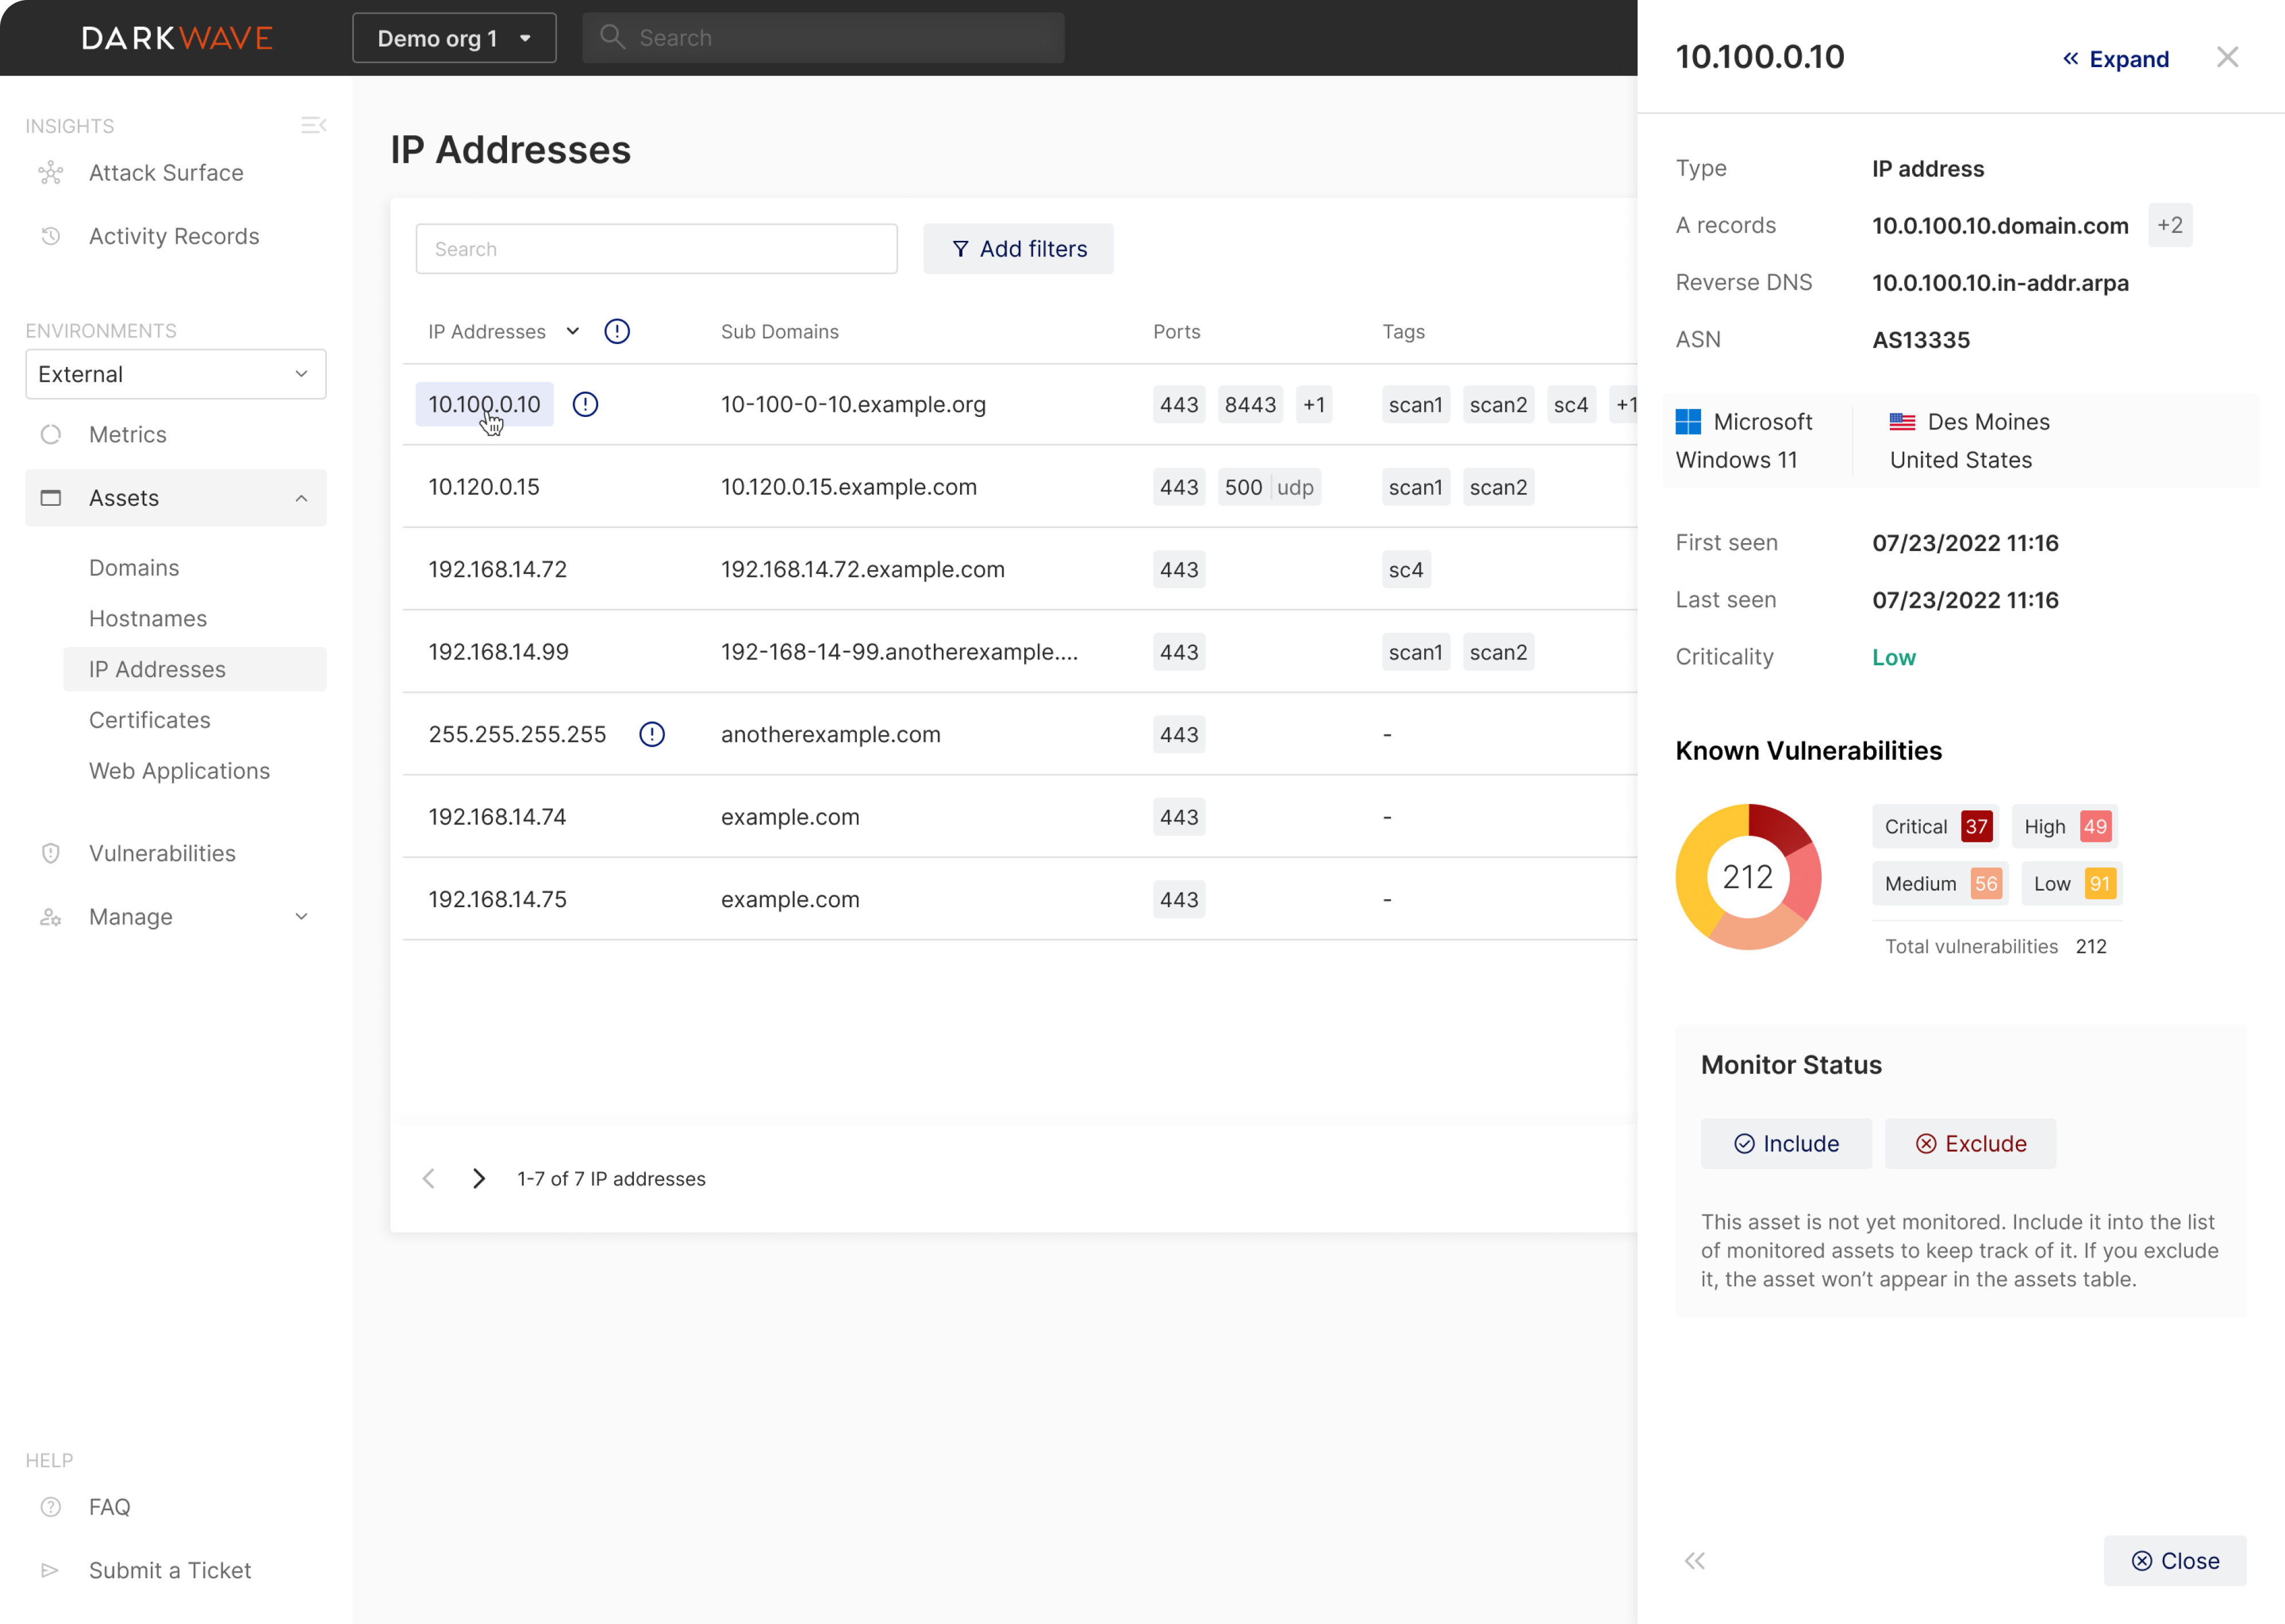Image resolution: width=2285 pixels, height=1624 pixels.
Task: Open Attack Surface from the sidebar icon
Action: pos(51,172)
